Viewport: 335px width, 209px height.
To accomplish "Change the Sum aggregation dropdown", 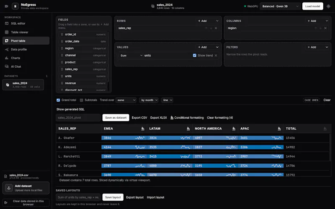I will point(131,56).
